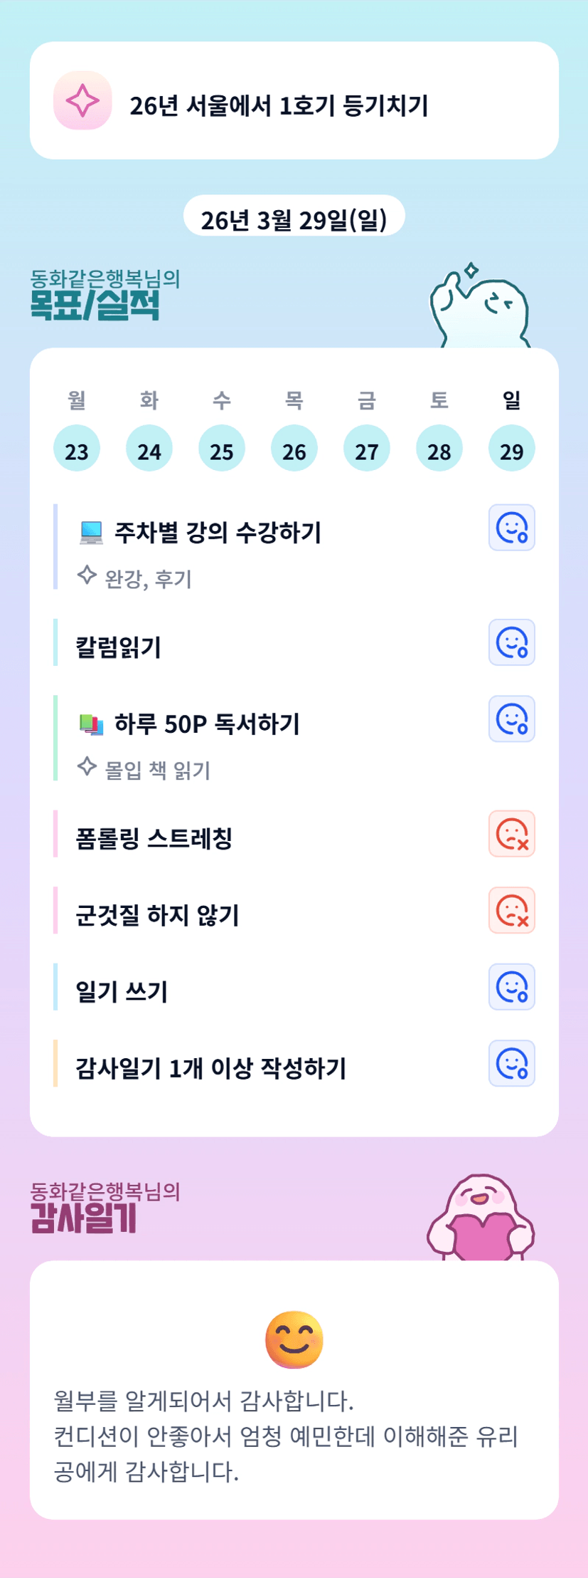Viewport: 588px width, 1578px height.
Task: Select Tuesday the 24th
Action: [149, 449]
